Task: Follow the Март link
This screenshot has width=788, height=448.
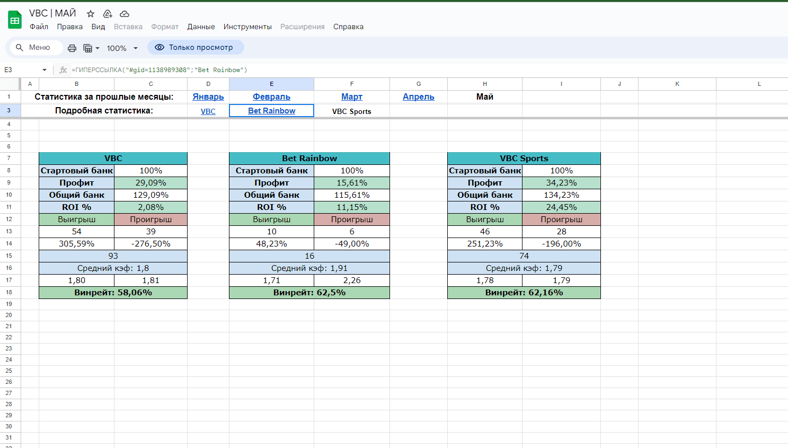Action: pyautogui.click(x=352, y=96)
